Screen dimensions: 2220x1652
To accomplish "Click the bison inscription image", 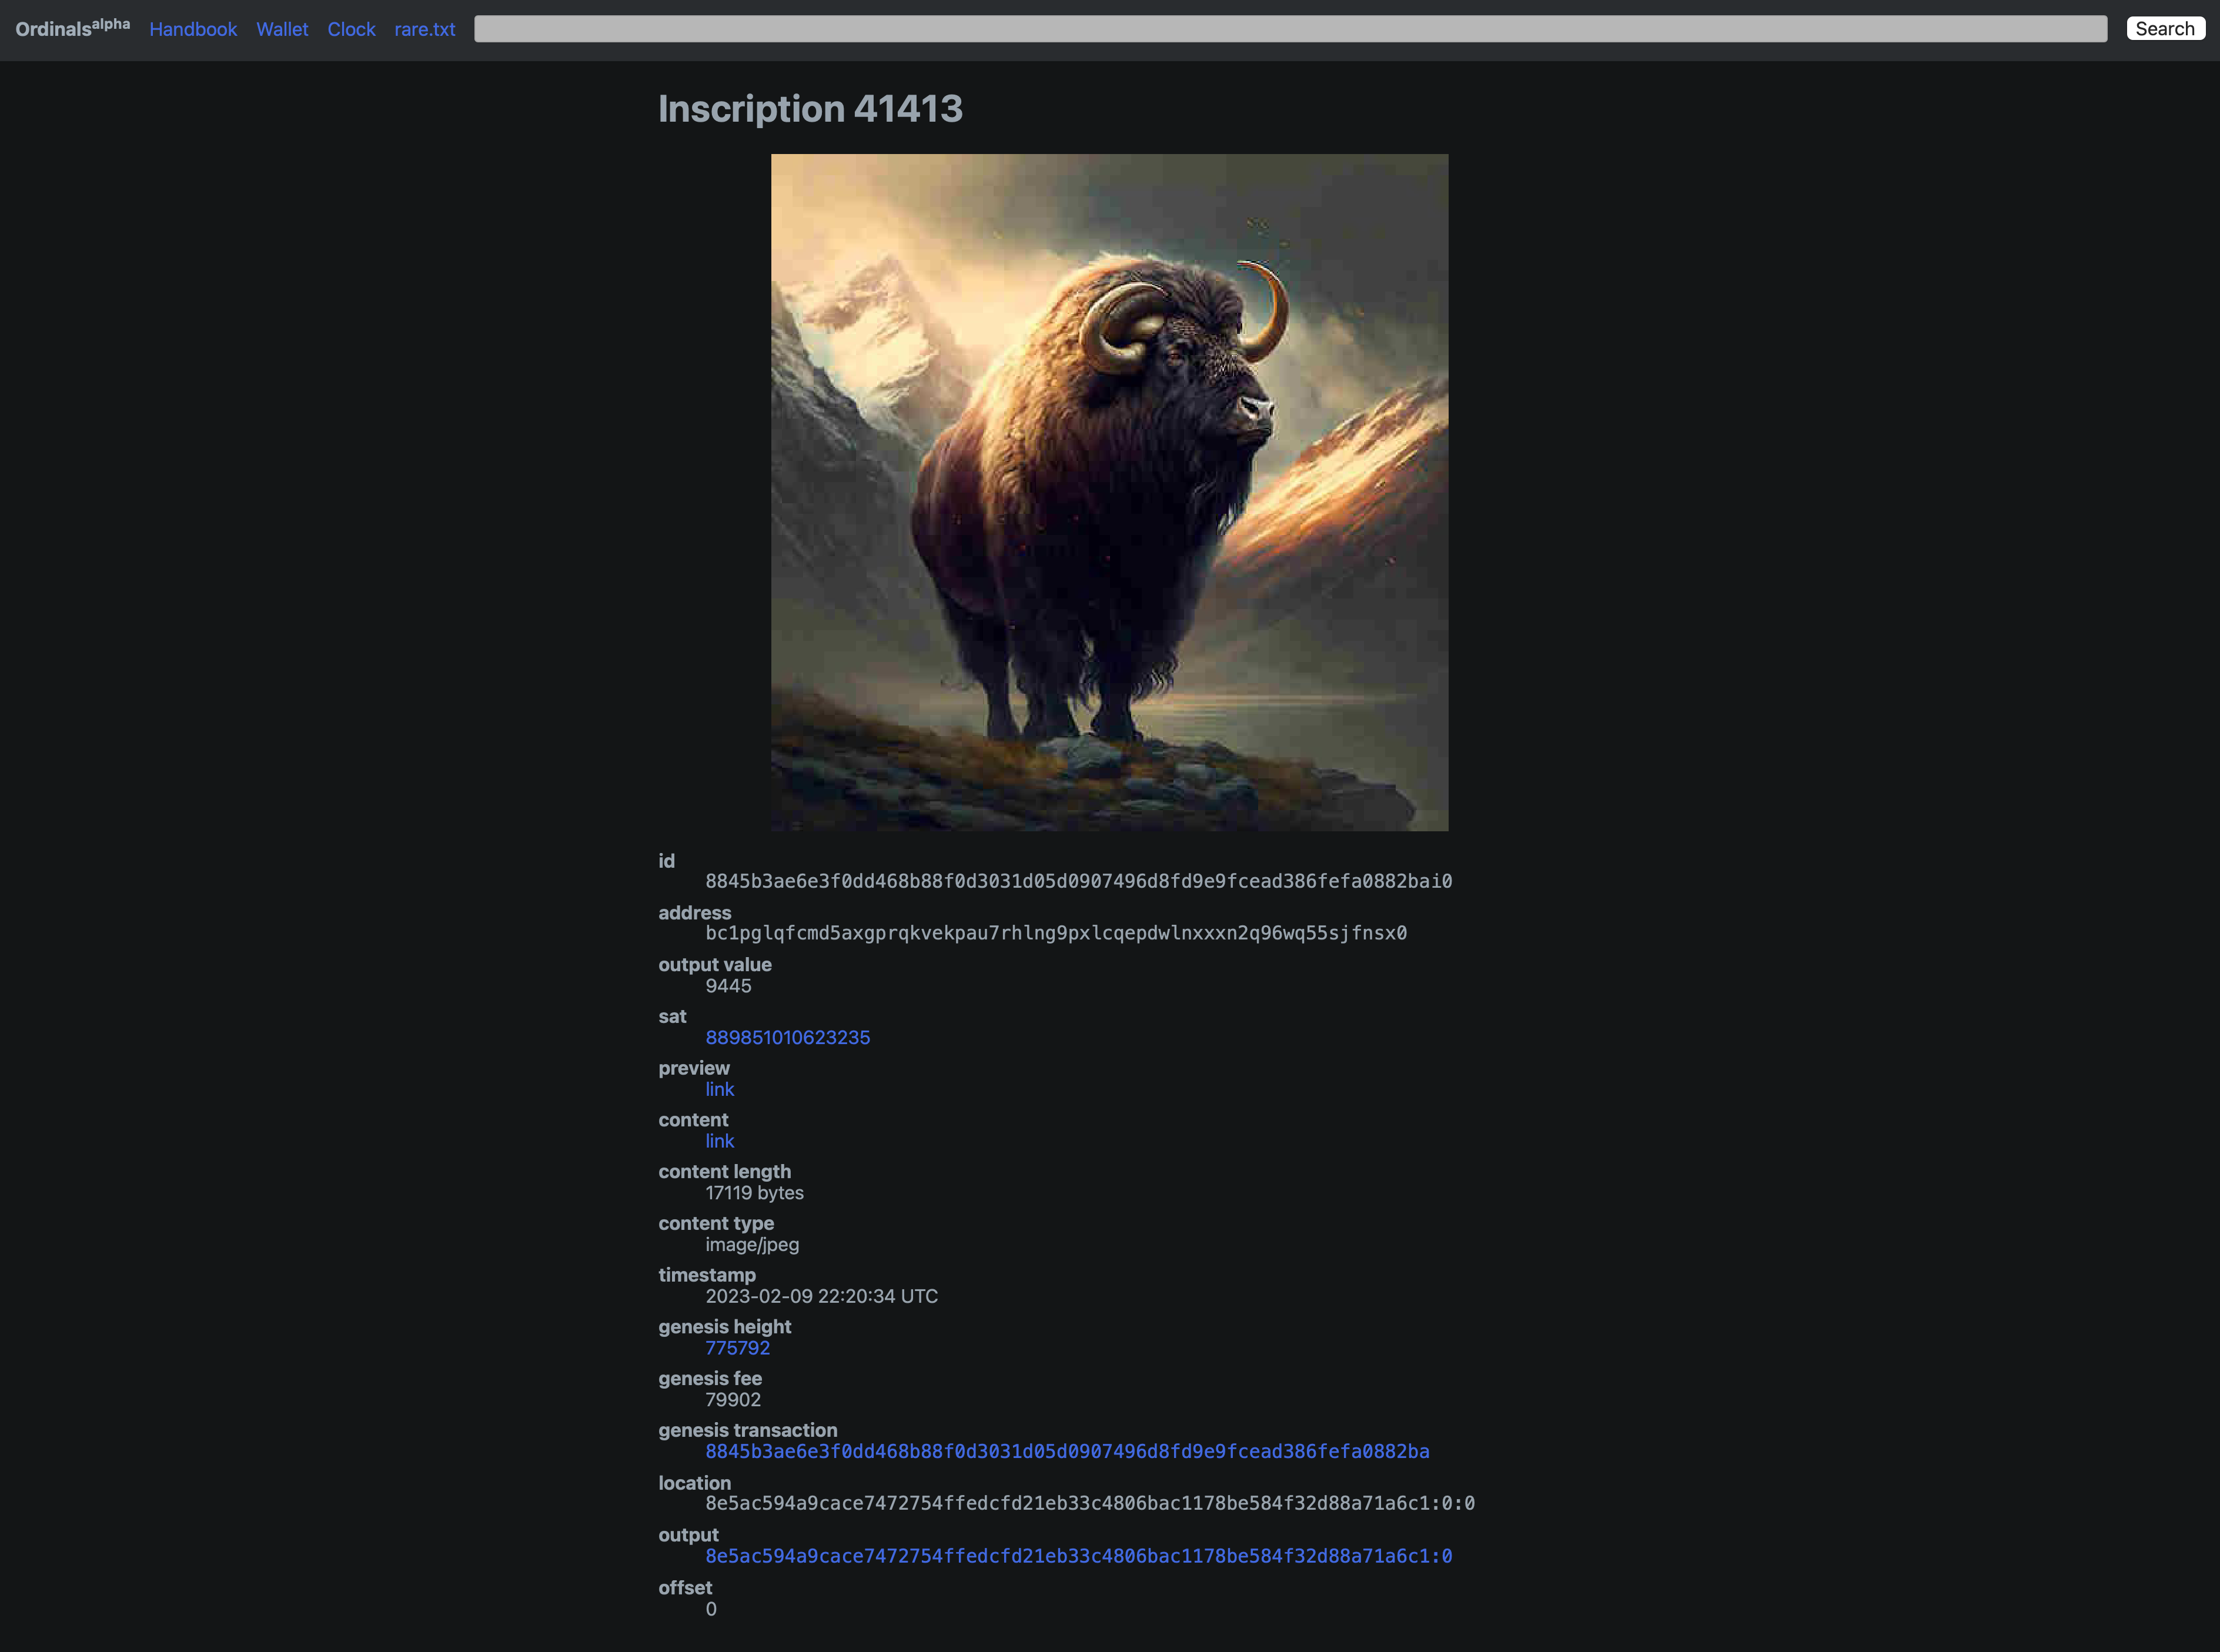I will [x=1109, y=492].
